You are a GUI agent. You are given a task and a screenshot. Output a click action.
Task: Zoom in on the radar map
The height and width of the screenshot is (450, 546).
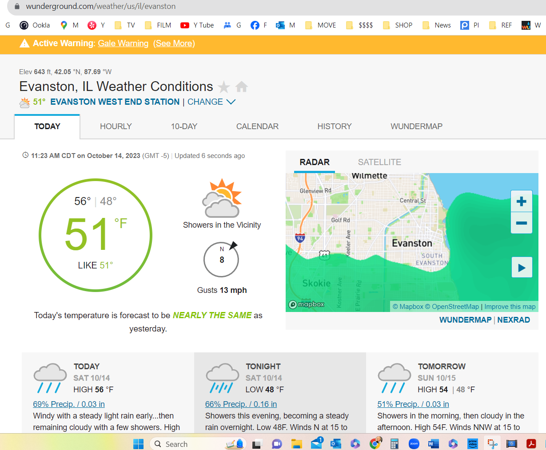pos(522,201)
